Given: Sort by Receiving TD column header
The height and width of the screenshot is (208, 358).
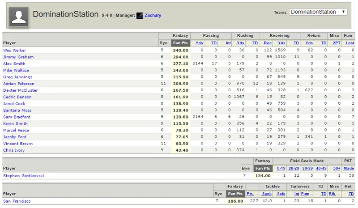Looking at the screenshot, I should tap(296, 43).
